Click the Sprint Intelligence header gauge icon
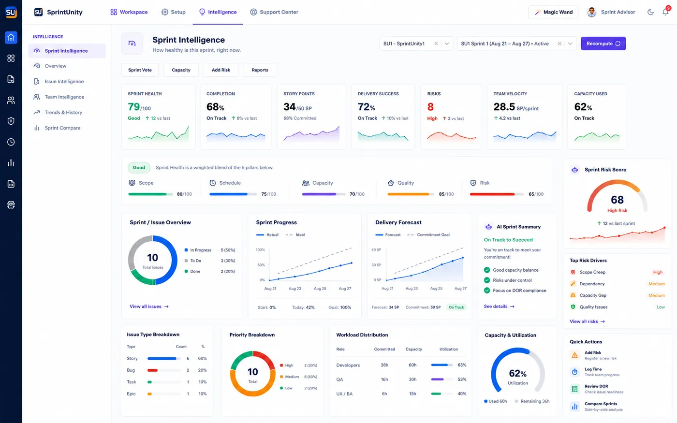The height and width of the screenshot is (423, 677). click(132, 44)
